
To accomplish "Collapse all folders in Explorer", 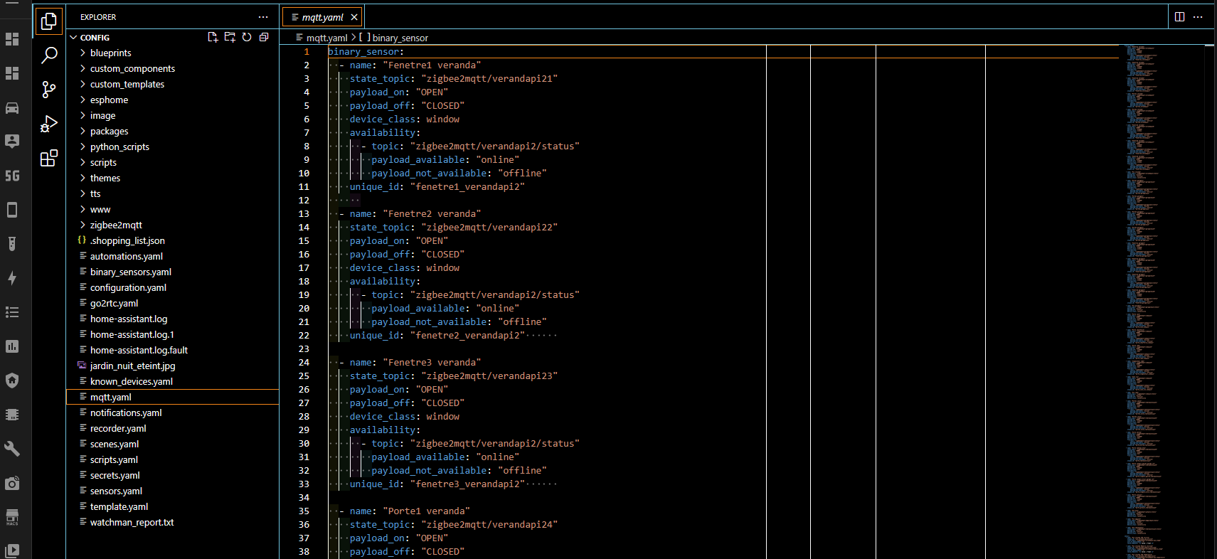I will tap(264, 37).
